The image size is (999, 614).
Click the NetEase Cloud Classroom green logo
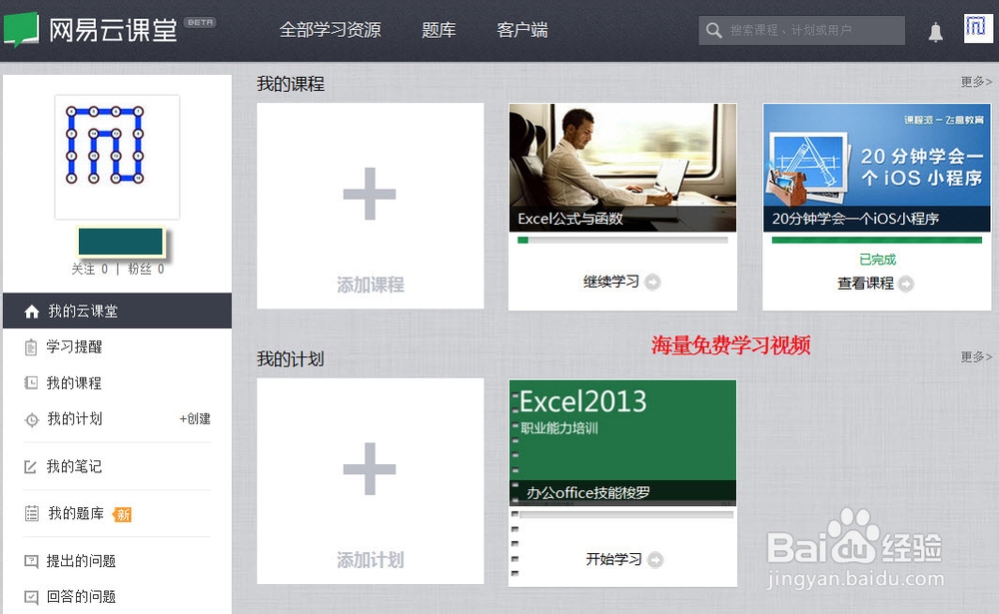pyautogui.click(x=21, y=30)
